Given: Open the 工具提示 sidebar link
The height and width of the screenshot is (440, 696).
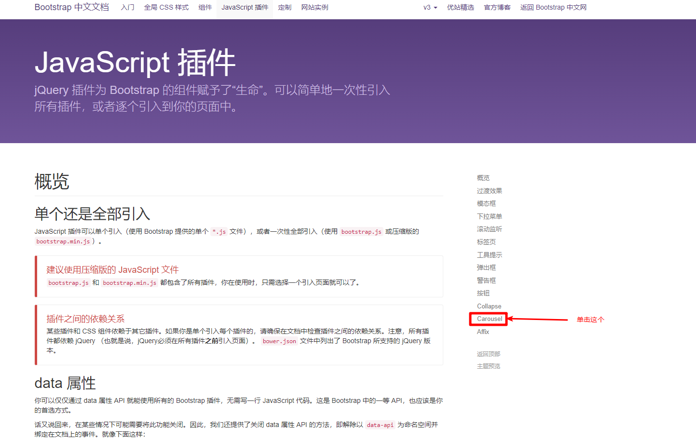Looking at the screenshot, I should tap(490, 254).
